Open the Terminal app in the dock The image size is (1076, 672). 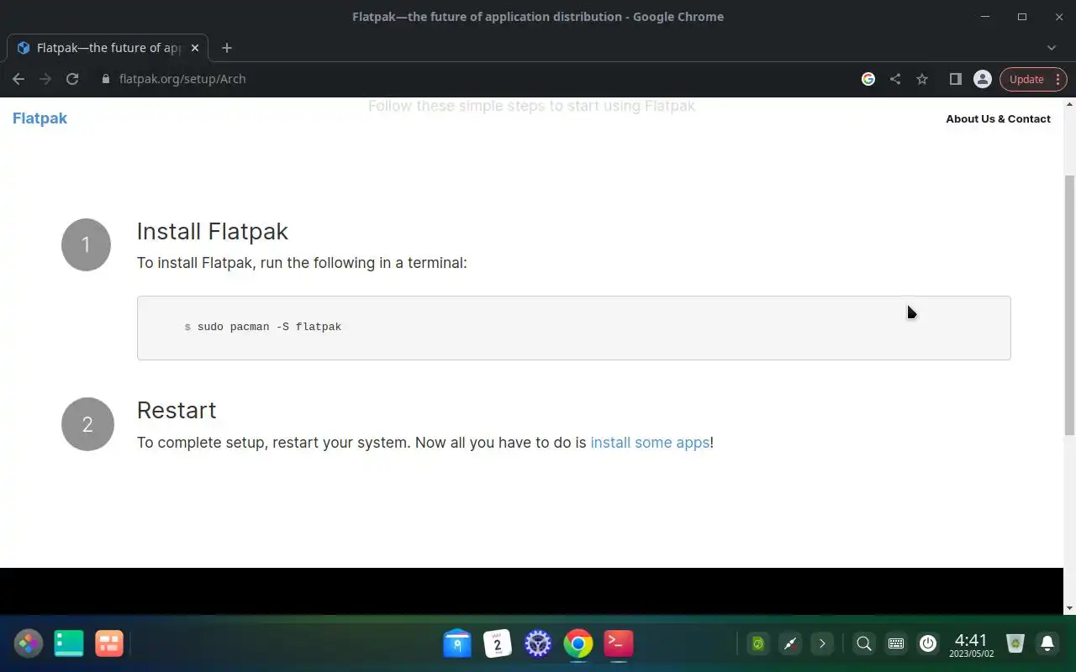coord(619,643)
